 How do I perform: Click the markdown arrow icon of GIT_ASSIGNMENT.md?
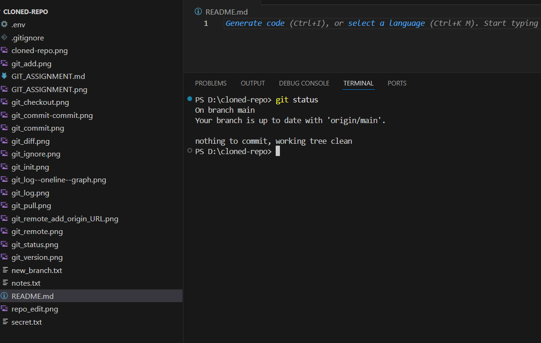point(5,76)
